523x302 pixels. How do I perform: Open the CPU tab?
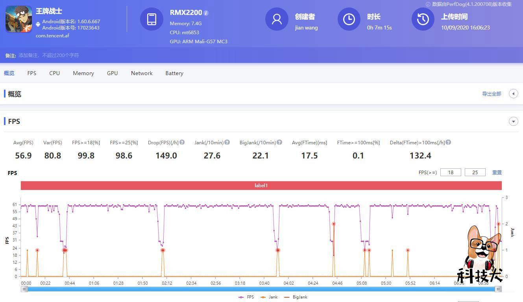pyautogui.click(x=55, y=73)
